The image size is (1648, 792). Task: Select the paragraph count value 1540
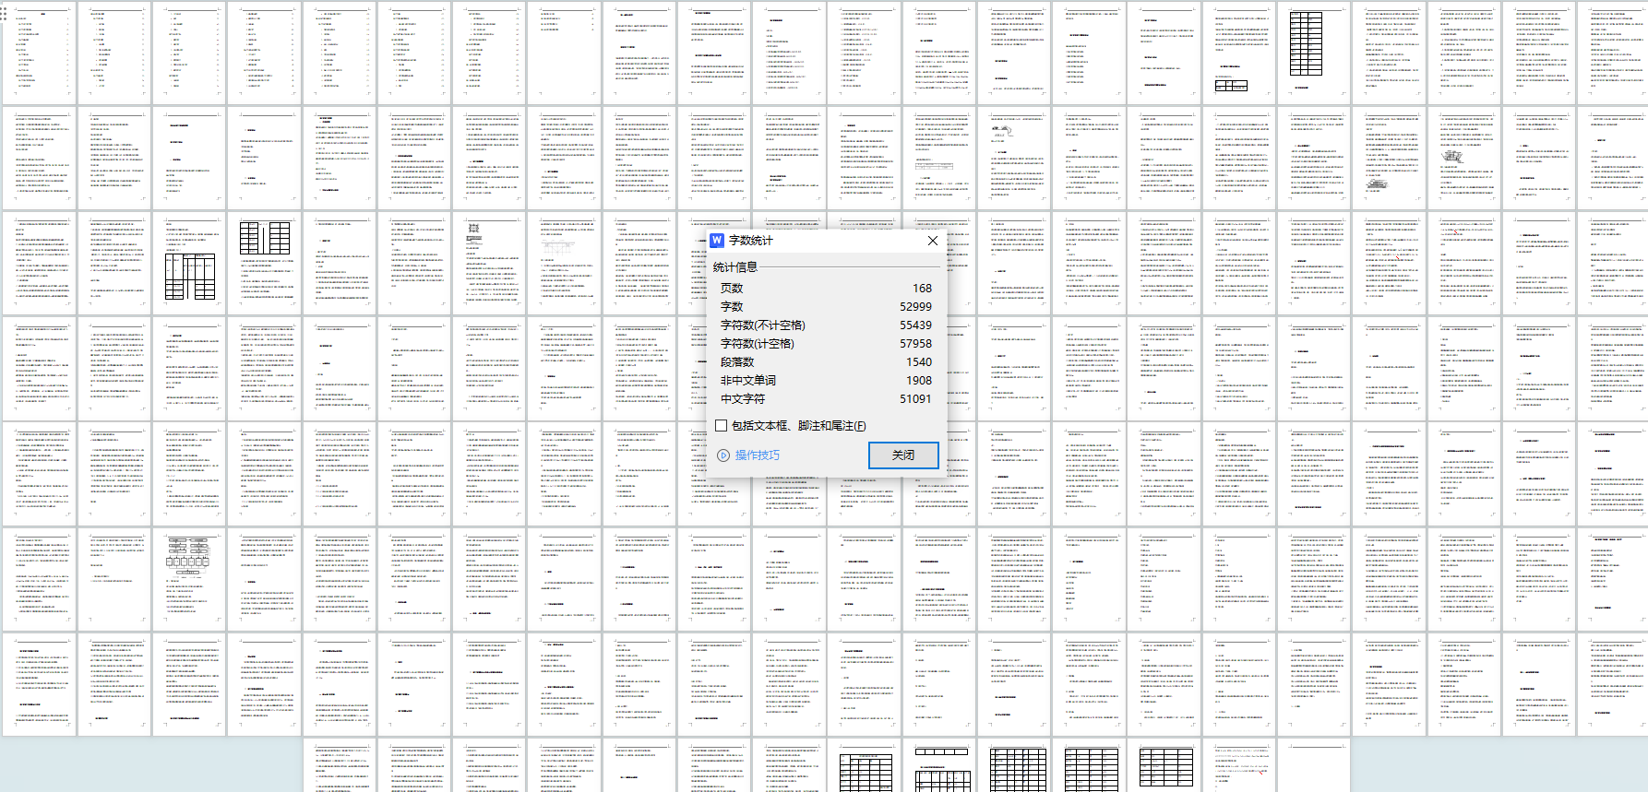919,362
